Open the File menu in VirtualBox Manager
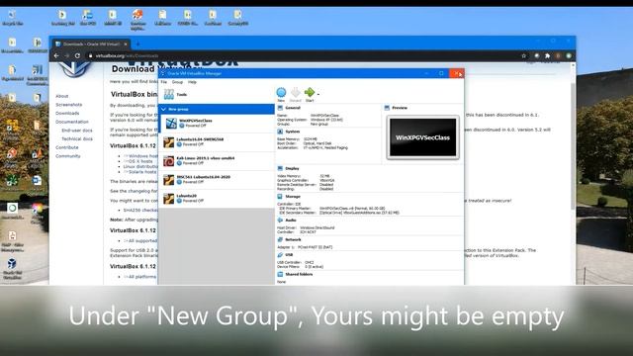Image resolution: width=633 pixels, height=356 pixels. pos(164,82)
